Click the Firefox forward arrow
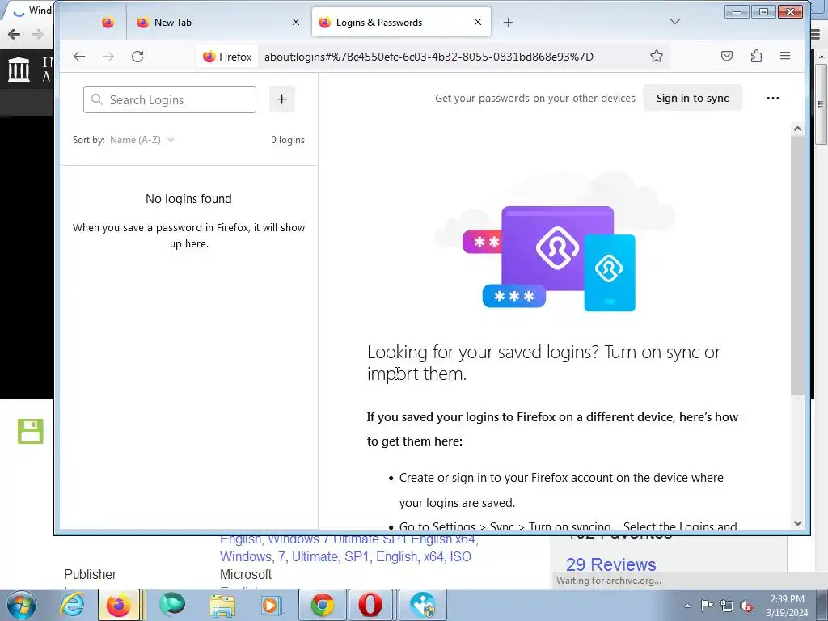 point(108,57)
